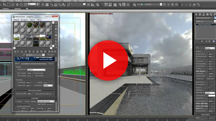
Task: Select the Environ radio button
Action: [23, 102]
